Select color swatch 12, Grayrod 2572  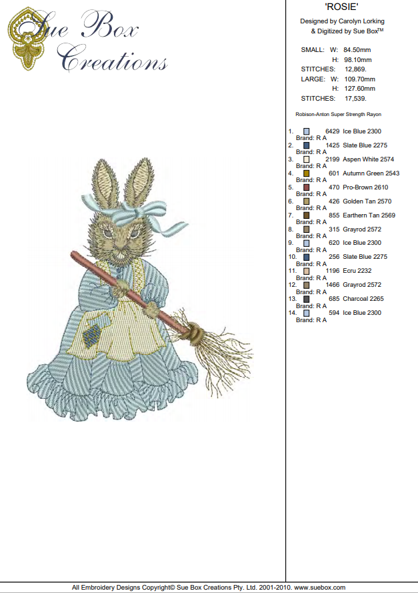tap(307, 285)
